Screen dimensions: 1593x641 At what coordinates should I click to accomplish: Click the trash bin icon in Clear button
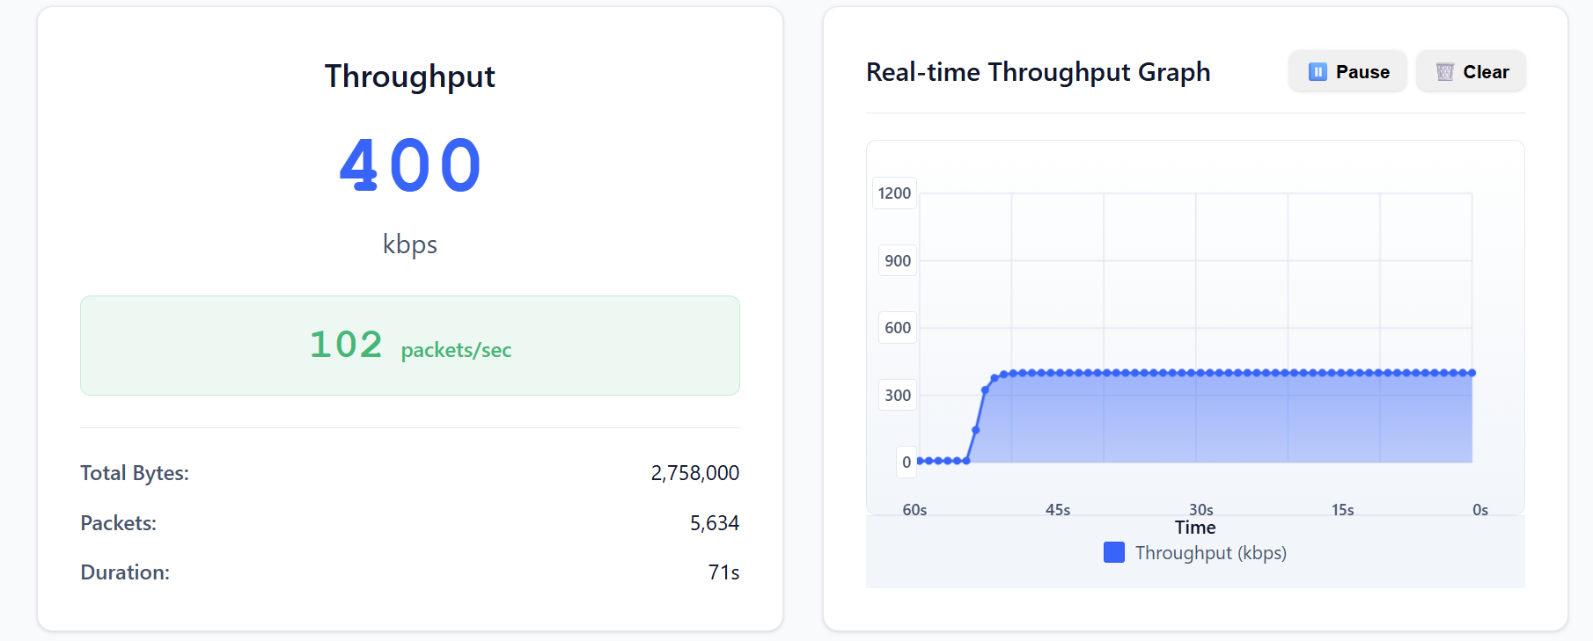click(x=1444, y=72)
